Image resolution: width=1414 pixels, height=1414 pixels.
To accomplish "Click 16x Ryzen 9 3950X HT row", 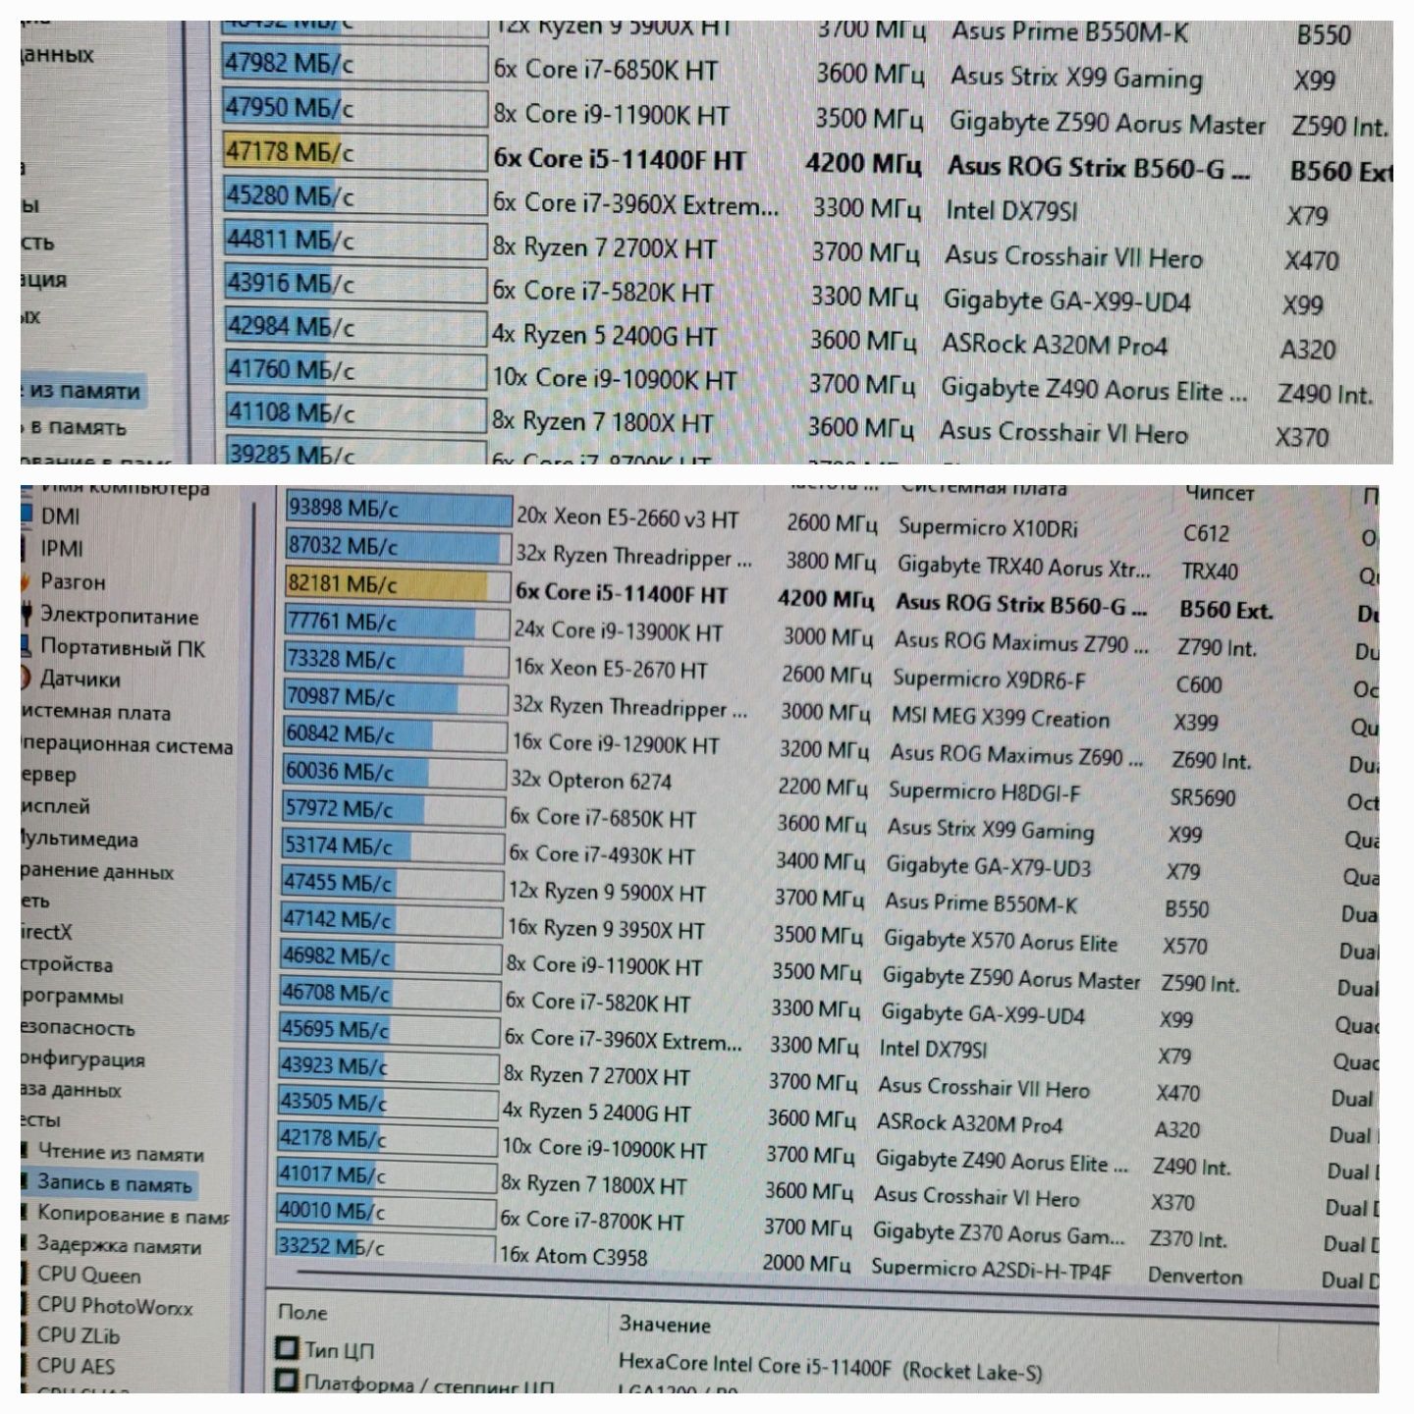I will [x=606, y=929].
